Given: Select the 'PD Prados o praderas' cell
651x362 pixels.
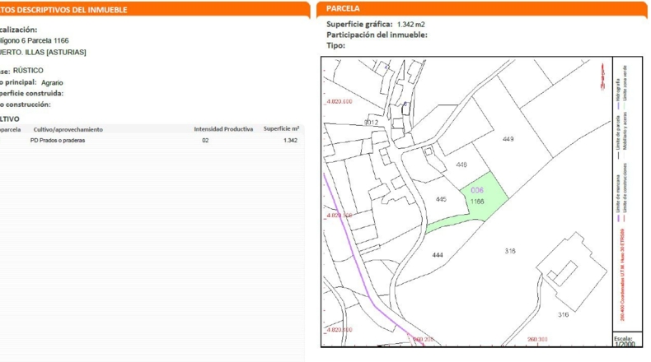Looking at the screenshot, I should coord(58,140).
